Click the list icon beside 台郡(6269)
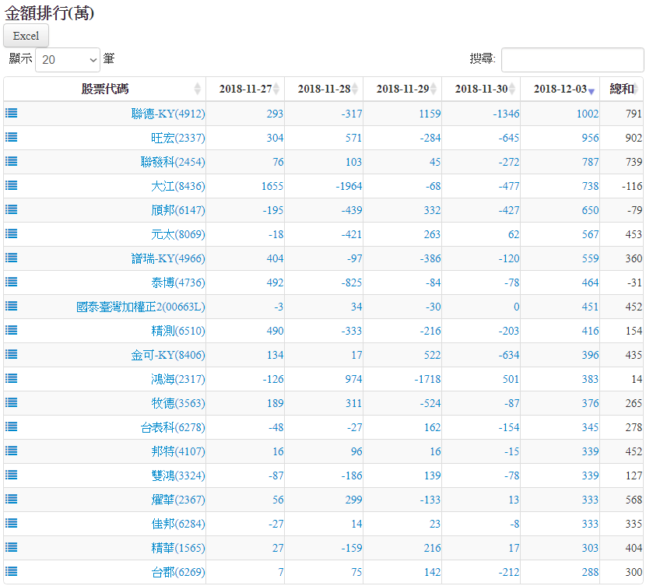Viewport: 646px width, 586px height. [x=12, y=571]
